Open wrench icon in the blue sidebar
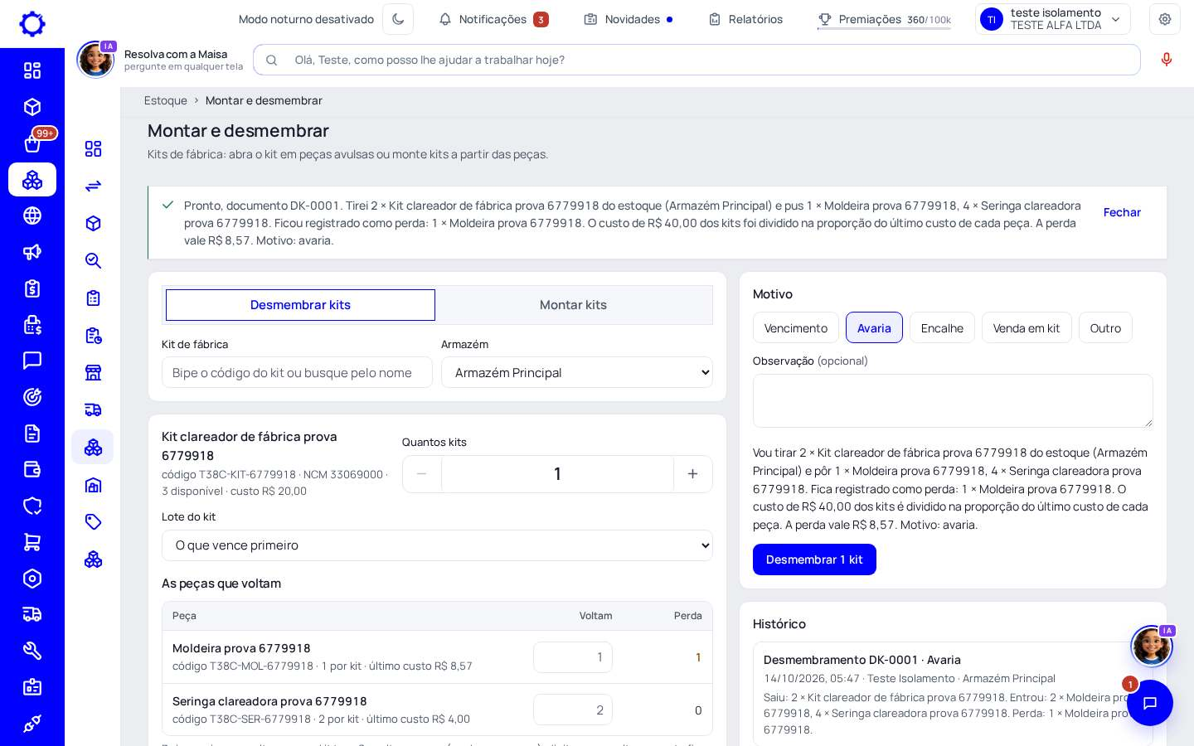This screenshot has height=746, width=1194. pyautogui.click(x=32, y=651)
